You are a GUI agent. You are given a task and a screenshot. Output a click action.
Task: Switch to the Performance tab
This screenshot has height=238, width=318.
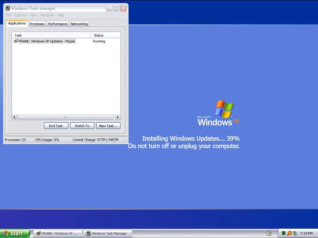tap(57, 24)
